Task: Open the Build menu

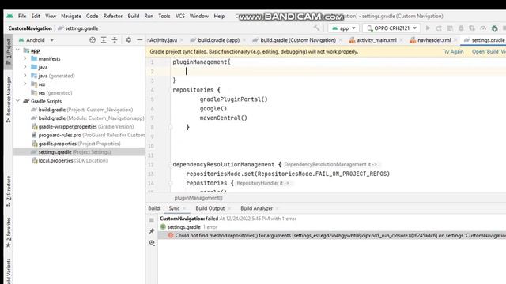Action: pyautogui.click(x=134, y=16)
